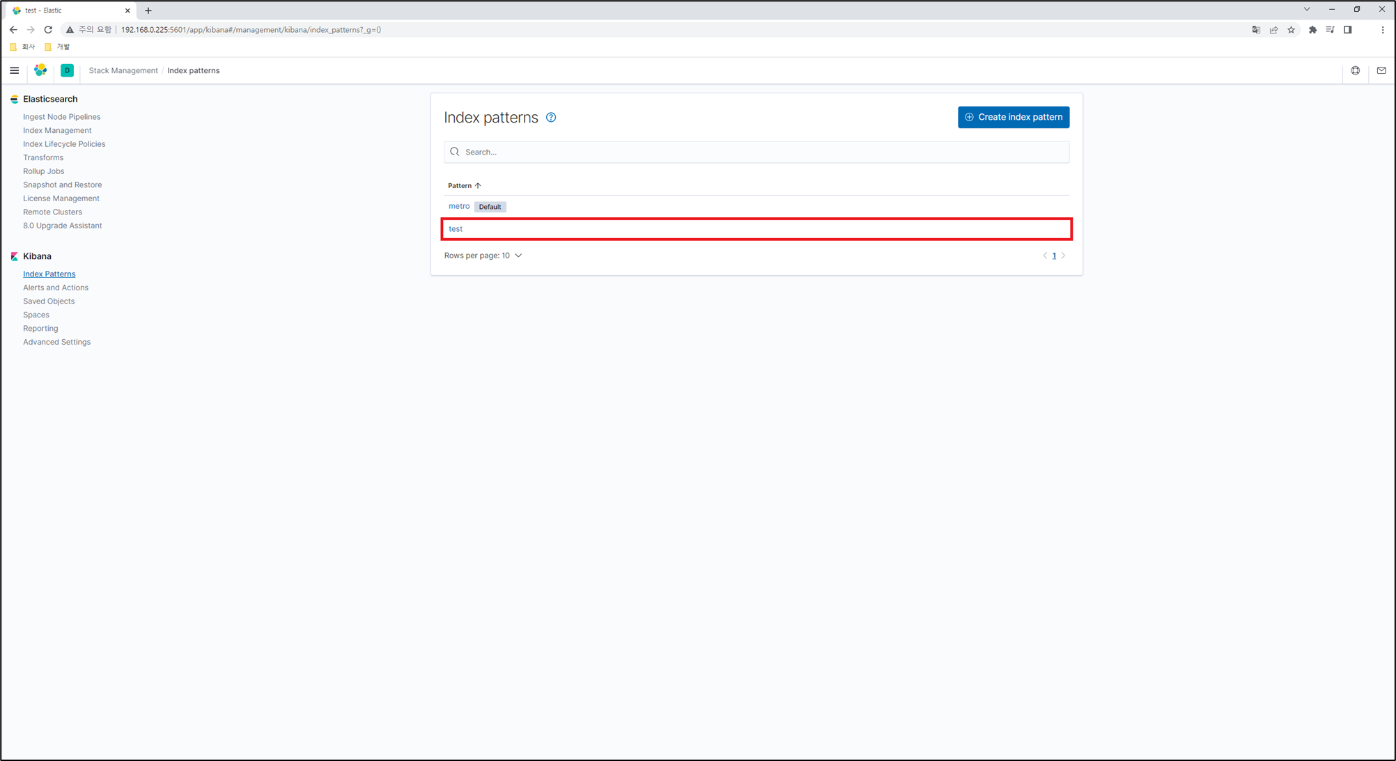Bookmark this page with star icon
The width and height of the screenshot is (1396, 761).
point(1291,30)
